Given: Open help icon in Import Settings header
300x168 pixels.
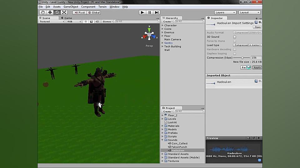Looking at the screenshot, I should [256, 22].
